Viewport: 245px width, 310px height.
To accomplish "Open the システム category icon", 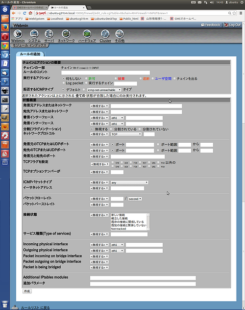I will (x=34, y=34).
